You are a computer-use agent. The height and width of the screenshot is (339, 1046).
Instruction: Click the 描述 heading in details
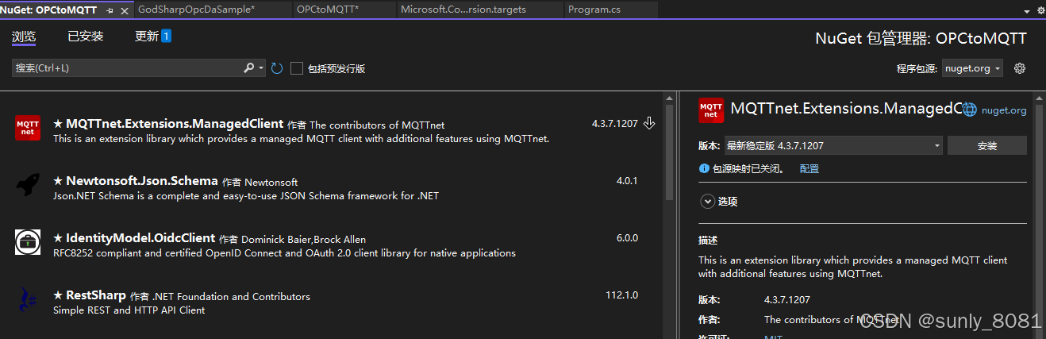click(x=708, y=240)
